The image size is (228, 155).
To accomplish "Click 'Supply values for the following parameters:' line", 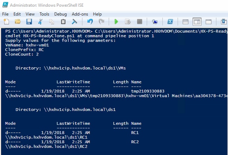I will point(60,41).
